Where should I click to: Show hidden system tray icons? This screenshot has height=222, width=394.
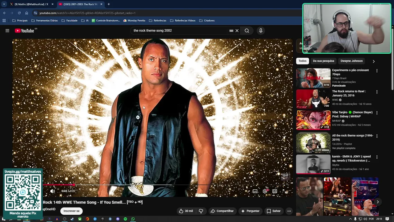[x=350, y=219]
